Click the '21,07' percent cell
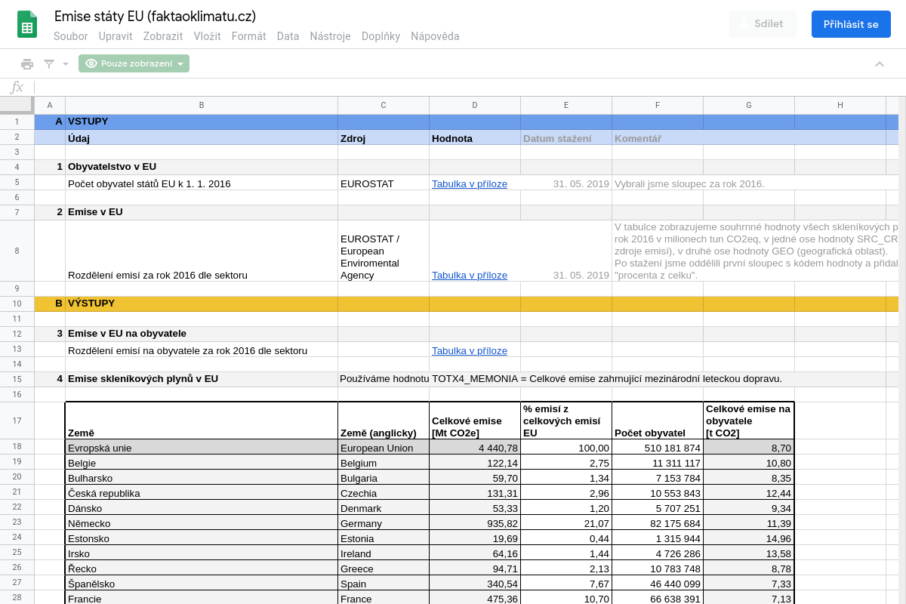The width and height of the screenshot is (906, 604). [566, 523]
